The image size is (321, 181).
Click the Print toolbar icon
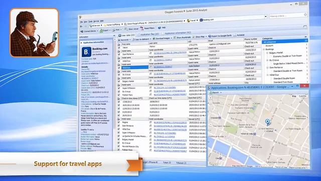point(114,30)
